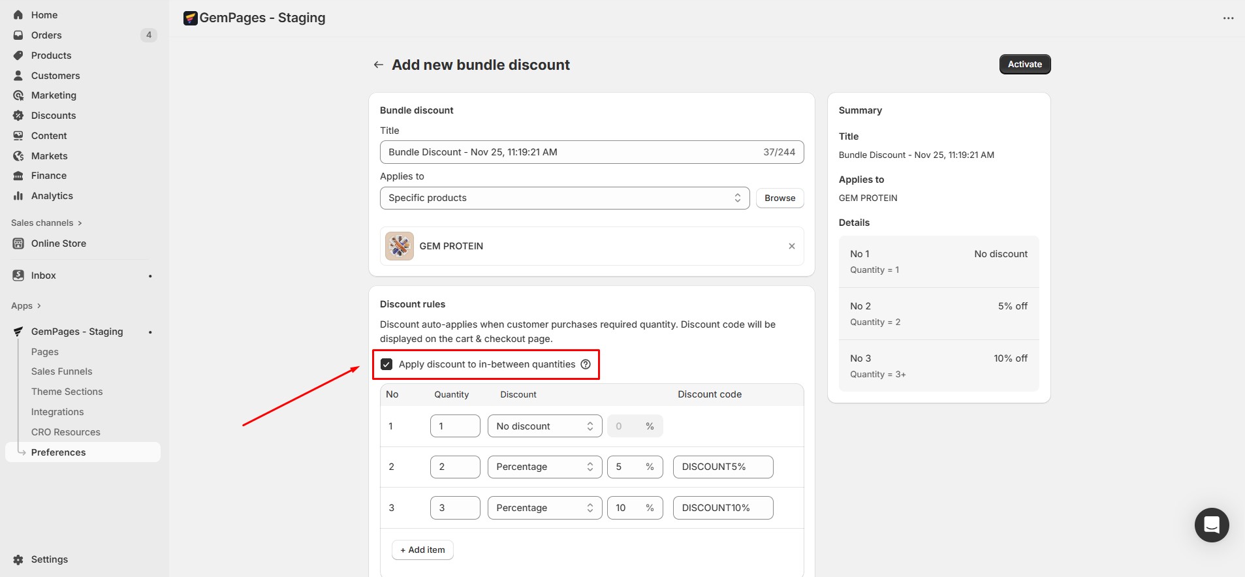This screenshot has width=1245, height=577.
Task: Open the chat support bubble icon
Action: [1211, 525]
